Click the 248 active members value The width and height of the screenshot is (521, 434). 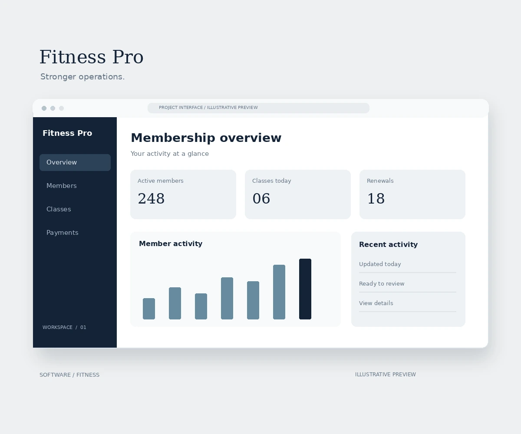[151, 199]
